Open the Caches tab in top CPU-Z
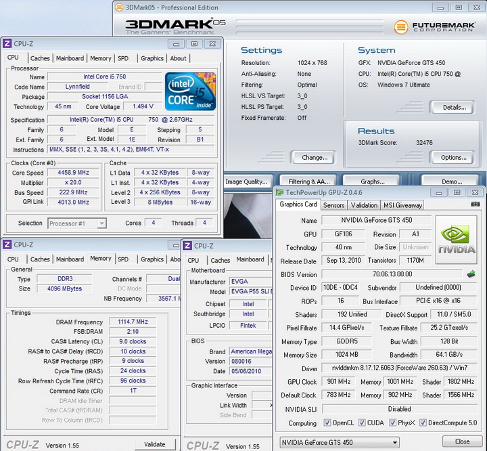This screenshot has height=451, width=487. tap(40, 58)
